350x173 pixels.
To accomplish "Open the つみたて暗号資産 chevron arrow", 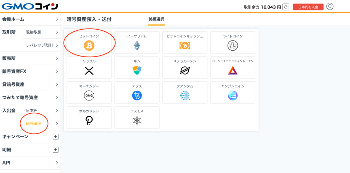I will [57, 97].
